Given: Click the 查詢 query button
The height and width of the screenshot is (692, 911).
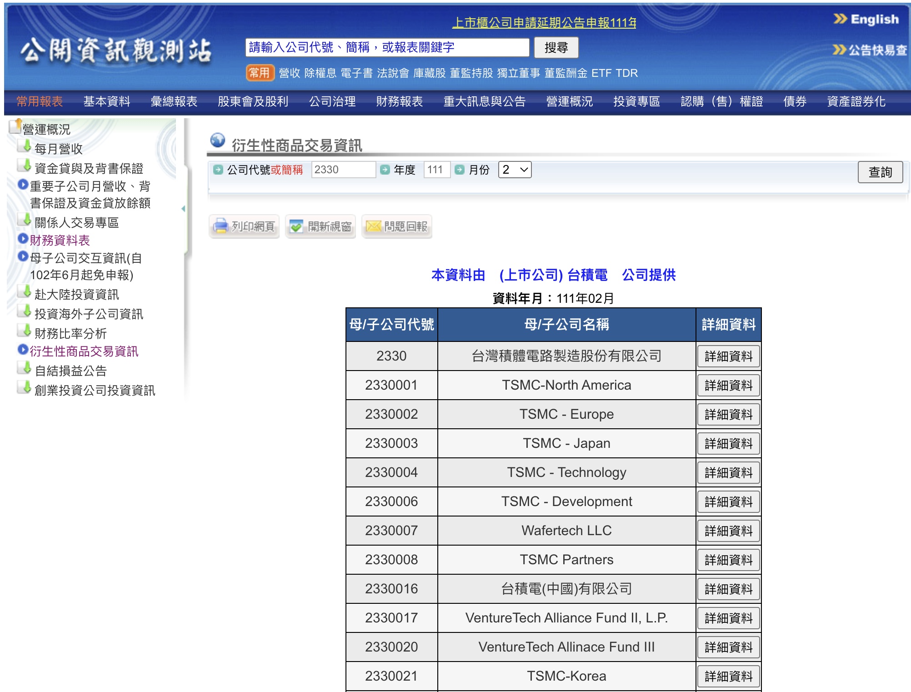Looking at the screenshot, I should click(880, 172).
